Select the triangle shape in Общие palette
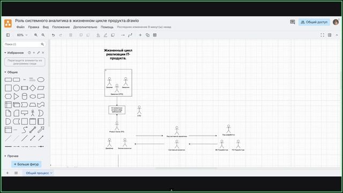 (17, 96)
